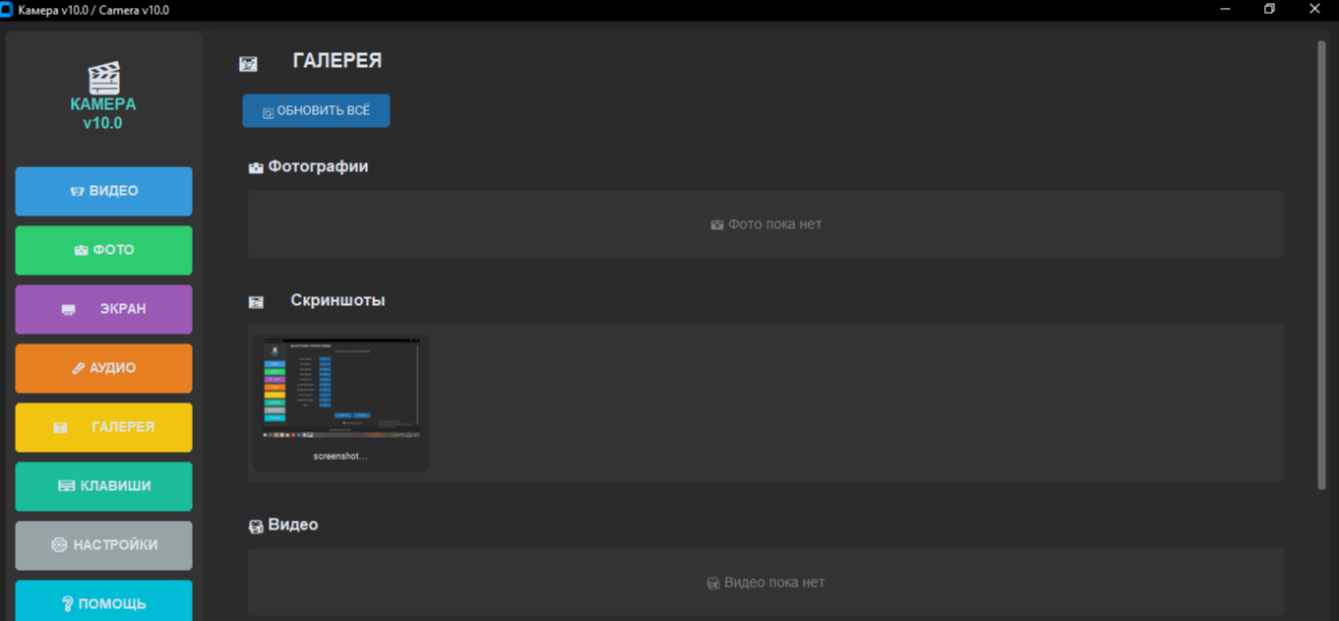Click the camera icon next to Фотографии
The height and width of the screenshot is (621, 1339).
256,168
